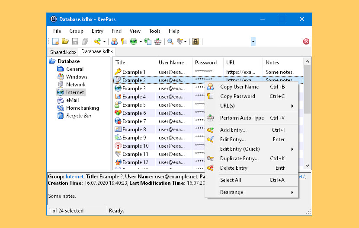
Task: Click the entry list vertical scrollbar thumb
Action: pyautogui.click(x=307, y=89)
